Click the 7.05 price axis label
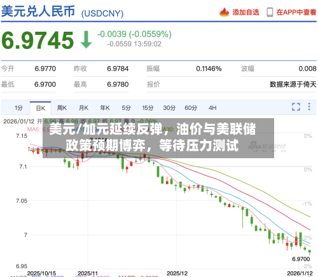The height and width of the screenshot is (277, 318). pyautogui.click(x=22, y=201)
